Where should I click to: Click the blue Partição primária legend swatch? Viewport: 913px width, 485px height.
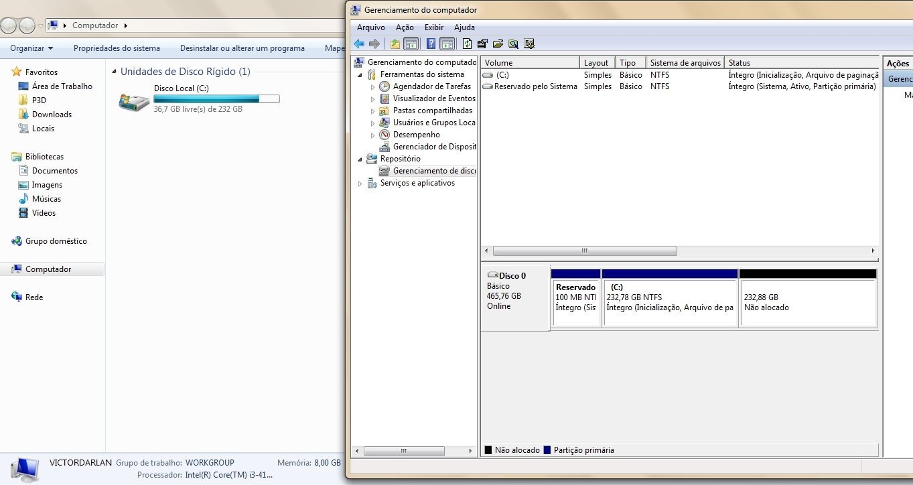point(547,450)
